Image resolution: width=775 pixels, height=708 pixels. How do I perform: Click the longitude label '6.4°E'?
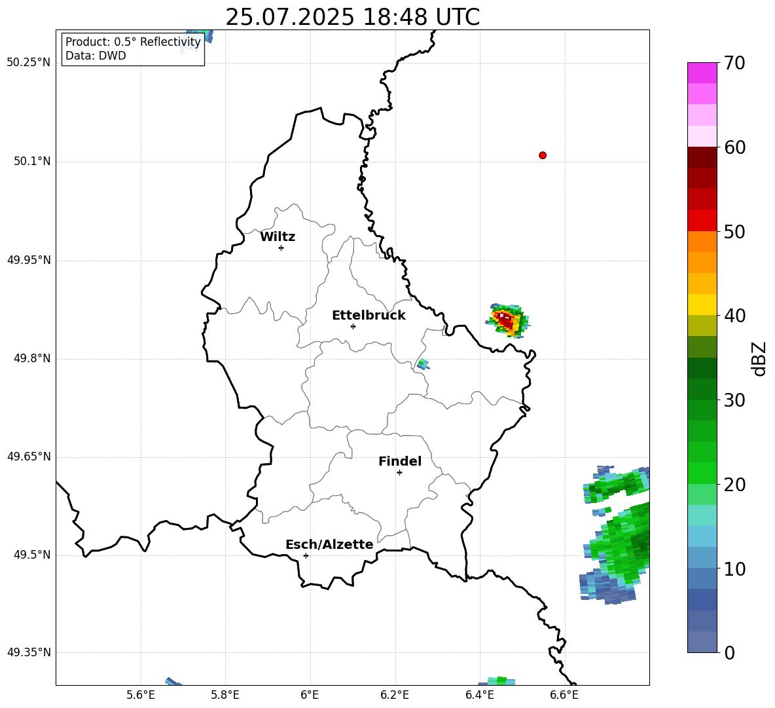(479, 695)
